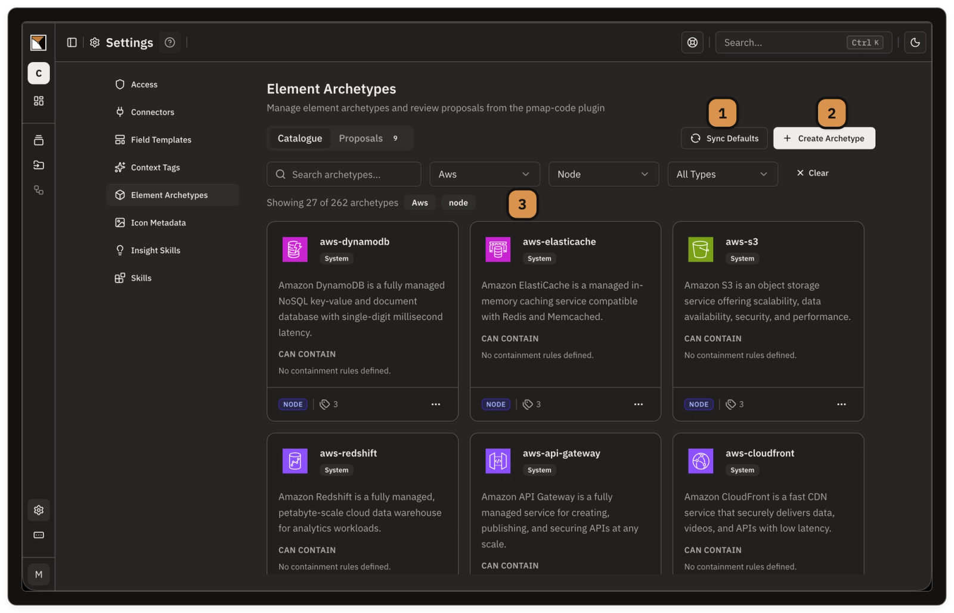Switch to the Proposals tab
The width and height of the screenshot is (954, 613).
(x=368, y=138)
